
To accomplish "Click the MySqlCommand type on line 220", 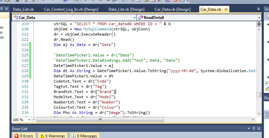I will [x=97, y=29].
